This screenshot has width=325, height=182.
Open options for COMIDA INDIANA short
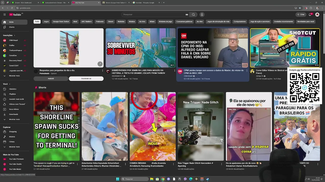pos(173,164)
